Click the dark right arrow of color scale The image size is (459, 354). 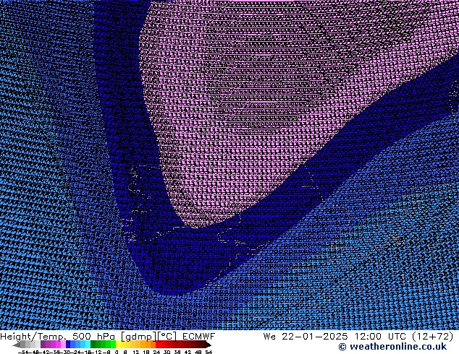[209, 345]
